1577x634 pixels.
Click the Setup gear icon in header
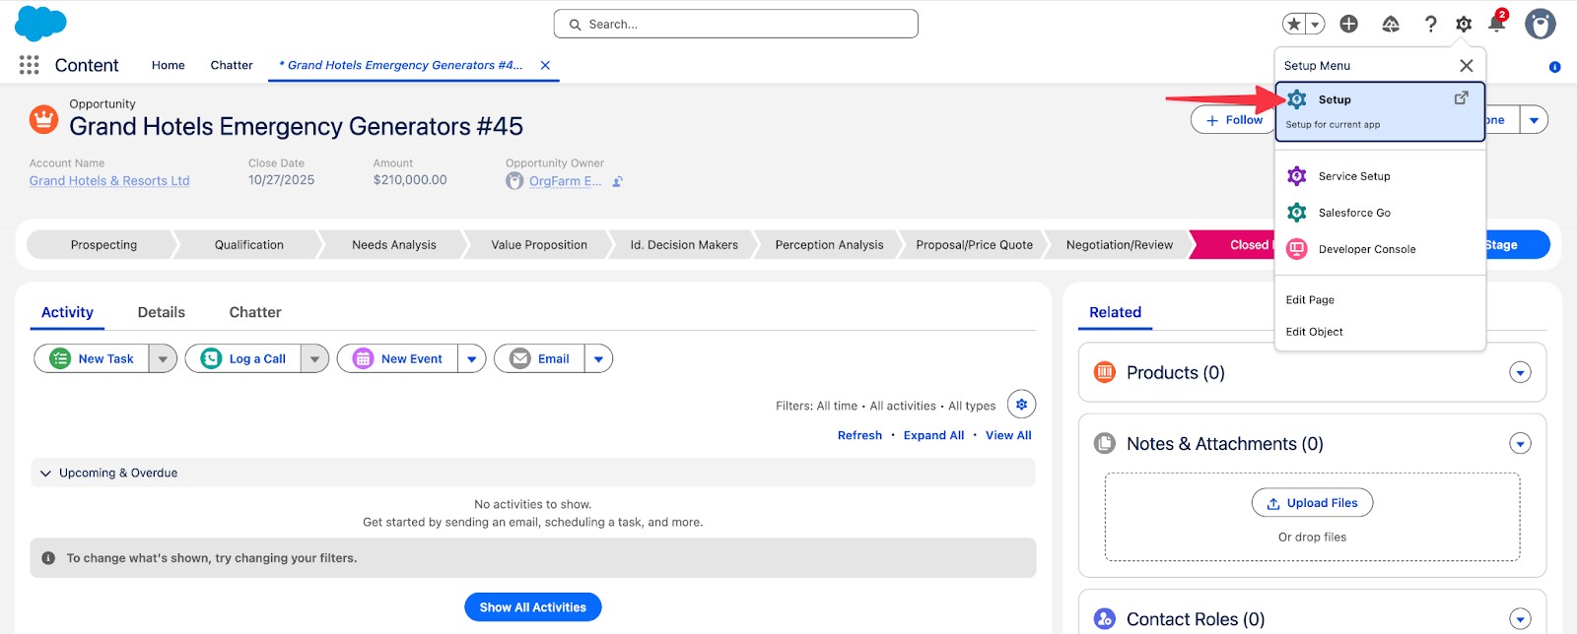point(1464,25)
